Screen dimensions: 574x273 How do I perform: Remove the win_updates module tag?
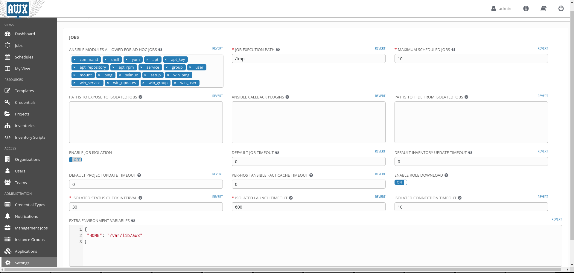pos(108,83)
